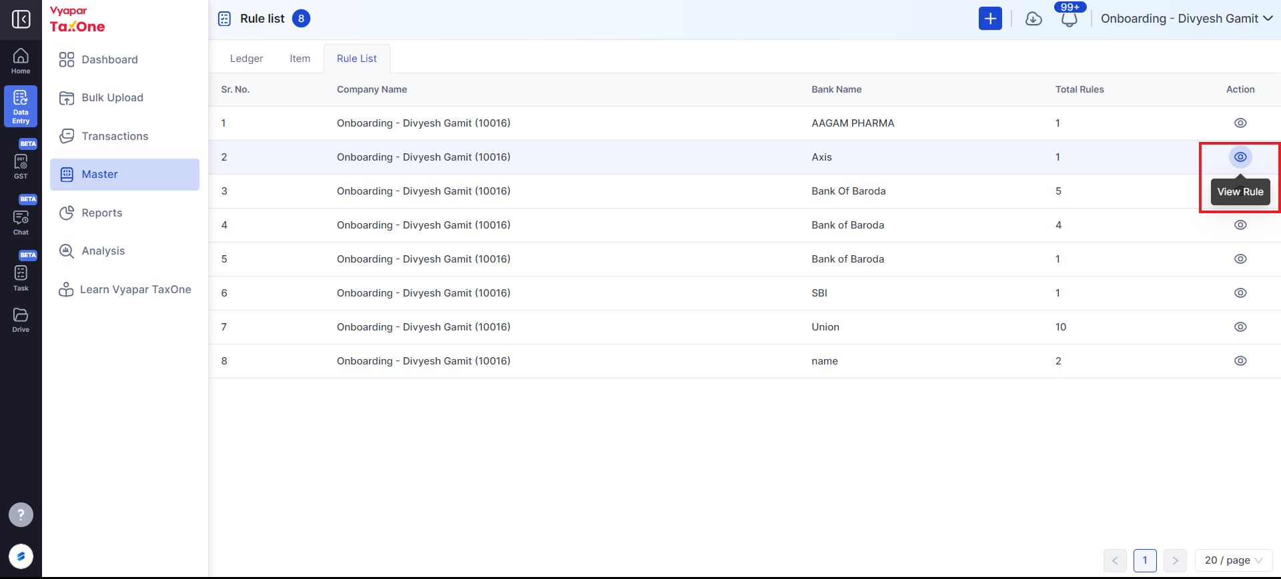This screenshot has height=579, width=1281.
Task: Click the AAGAM PHARMA bank name cell
Action: (x=853, y=123)
